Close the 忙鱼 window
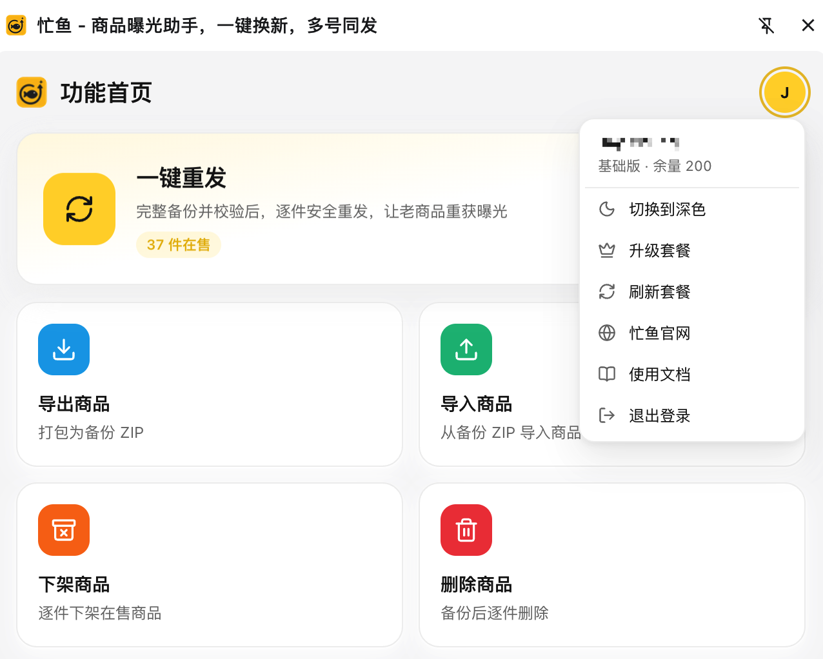This screenshot has height=659, width=823. coord(808,26)
